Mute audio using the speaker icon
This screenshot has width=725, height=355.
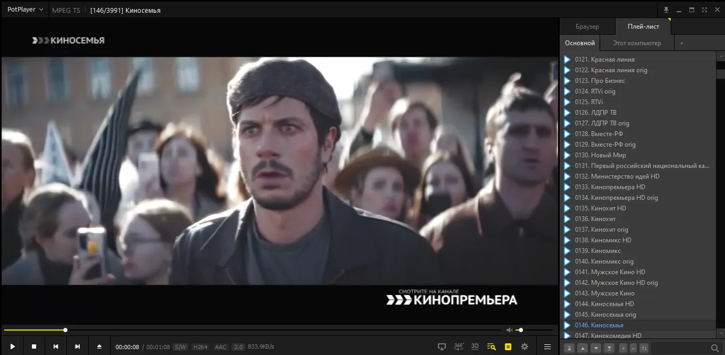pyautogui.click(x=509, y=330)
